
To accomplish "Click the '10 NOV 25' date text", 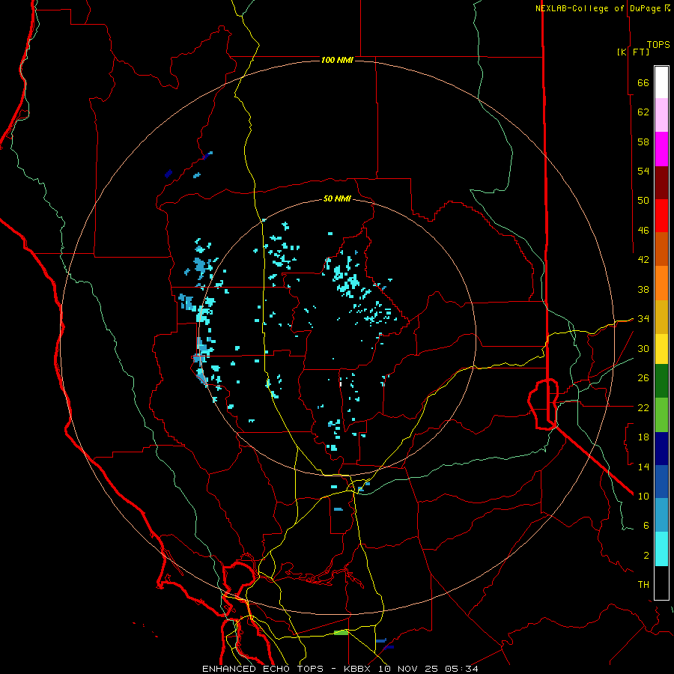I will point(409,669).
